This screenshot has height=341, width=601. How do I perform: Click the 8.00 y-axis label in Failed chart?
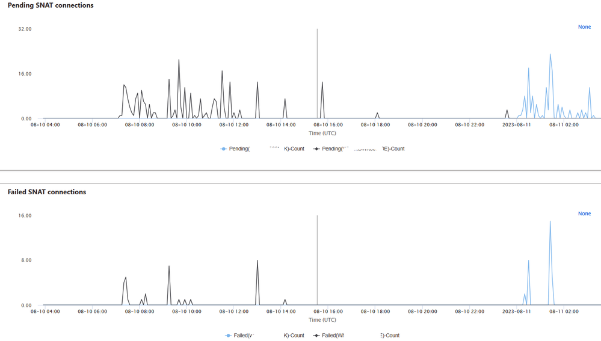coord(26,260)
